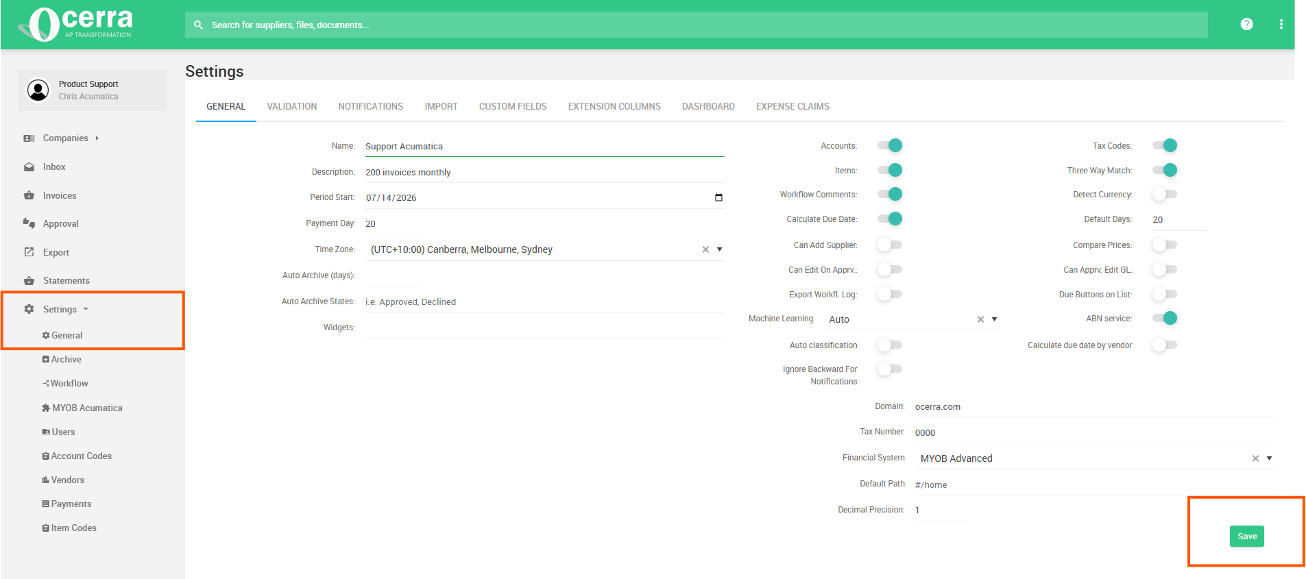
Task: Toggle the ABN service switch
Action: [1165, 318]
